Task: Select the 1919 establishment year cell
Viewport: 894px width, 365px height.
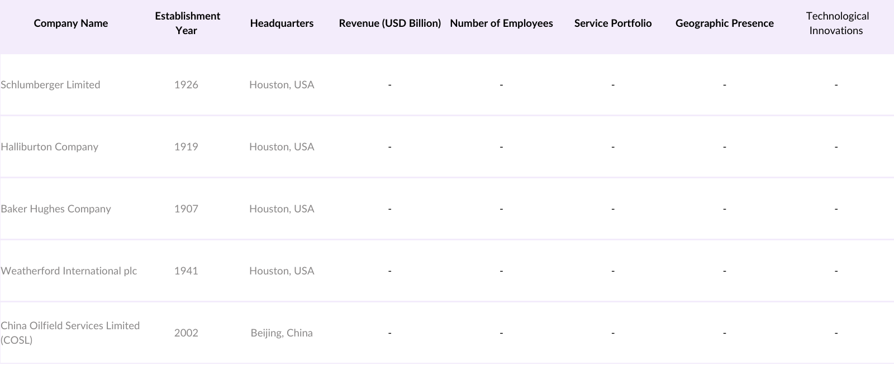Action: point(186,147)
